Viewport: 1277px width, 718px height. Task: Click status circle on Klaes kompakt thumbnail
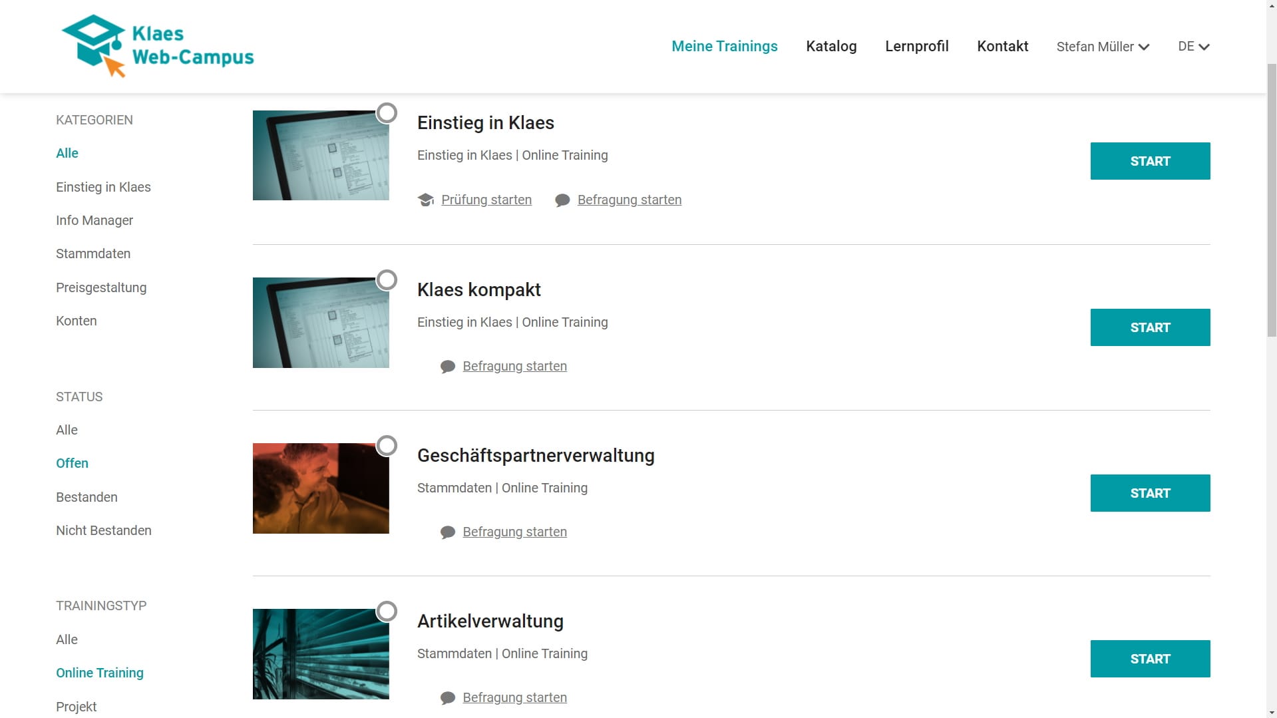(x=387, y=280)
